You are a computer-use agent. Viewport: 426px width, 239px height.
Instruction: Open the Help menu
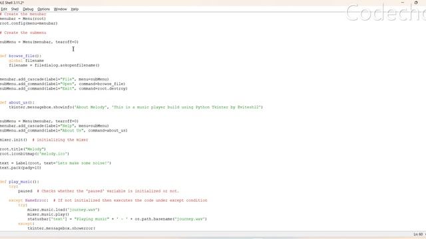coord(75,9)
